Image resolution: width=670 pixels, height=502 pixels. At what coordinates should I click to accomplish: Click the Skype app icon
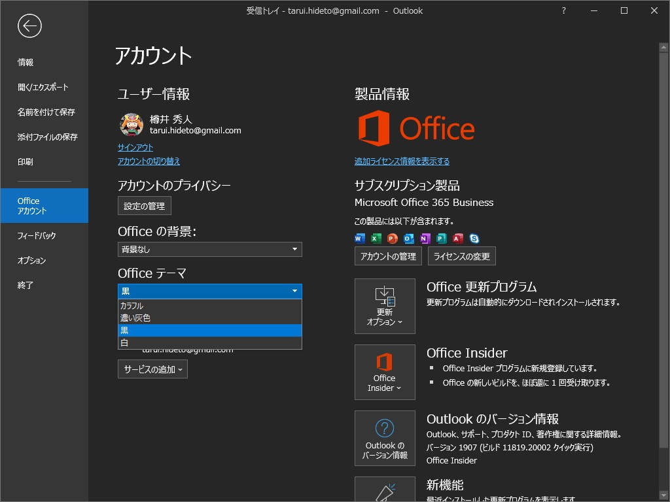pos(474,239)
